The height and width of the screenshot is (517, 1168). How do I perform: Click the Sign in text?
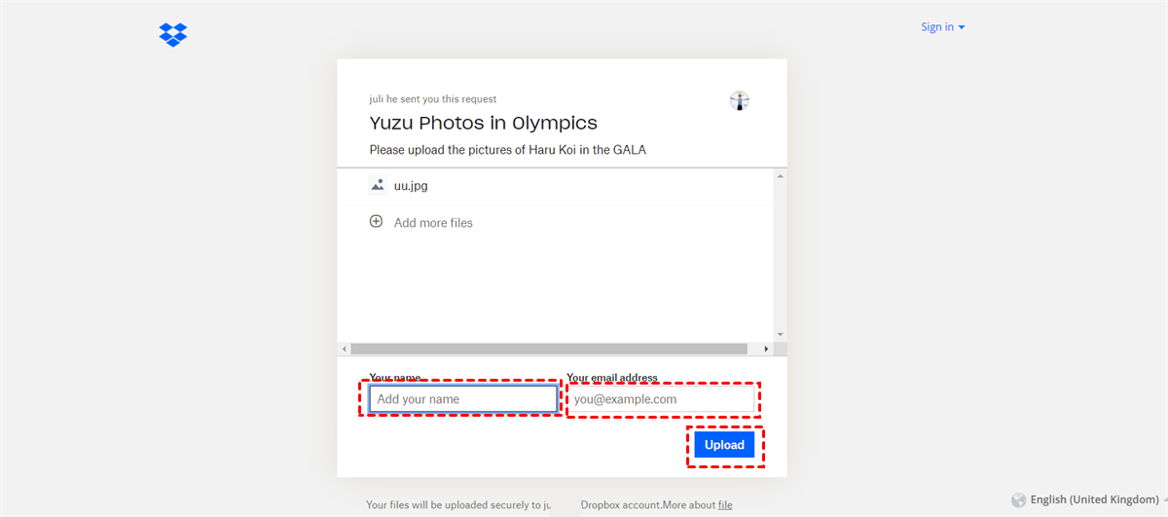pos(937,27)
